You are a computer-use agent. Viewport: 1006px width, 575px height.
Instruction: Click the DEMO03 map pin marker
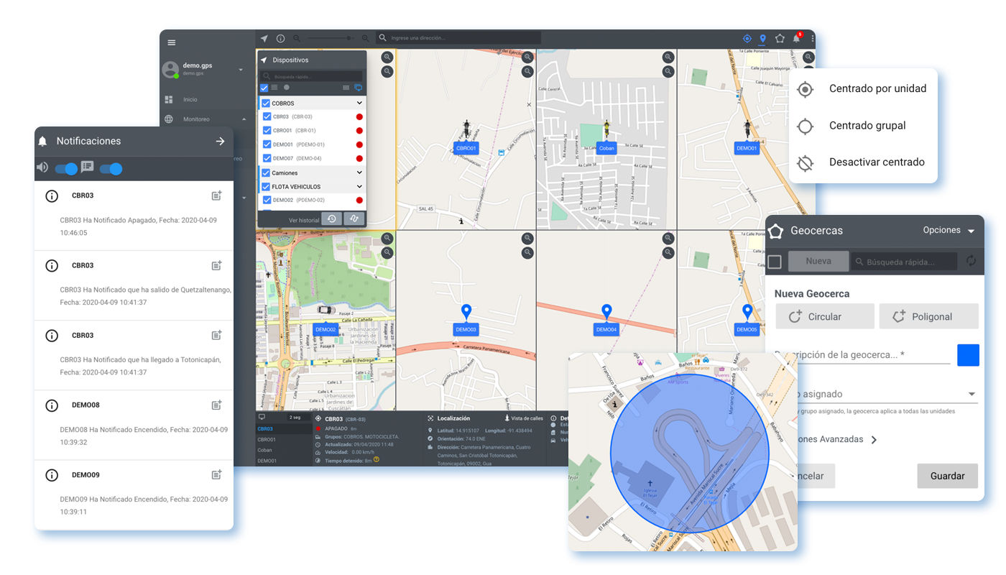tap(466, 313)
